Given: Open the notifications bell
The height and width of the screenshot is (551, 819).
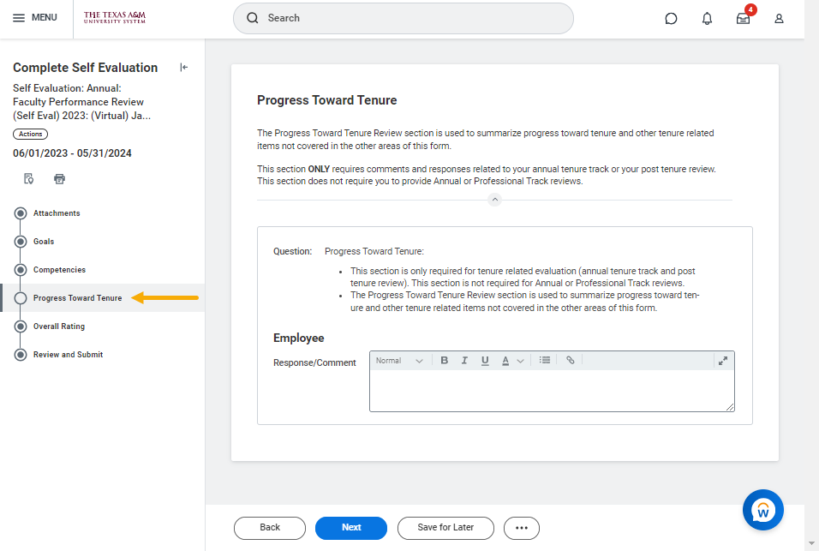Looking at the screenshot, I should click(x=707, y=18).
